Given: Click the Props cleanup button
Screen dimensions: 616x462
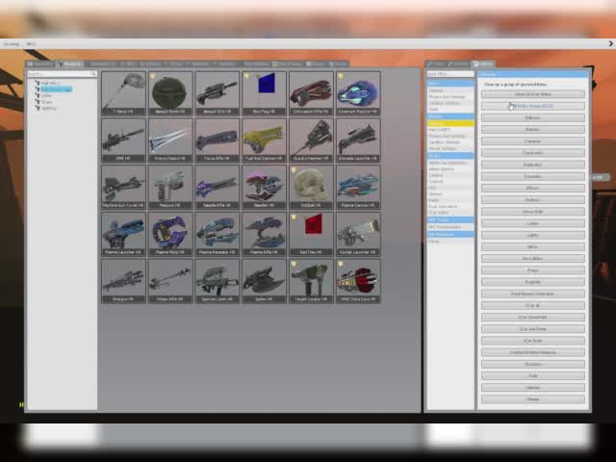Looking at the screenshot, I should click(x=533, y=270).
